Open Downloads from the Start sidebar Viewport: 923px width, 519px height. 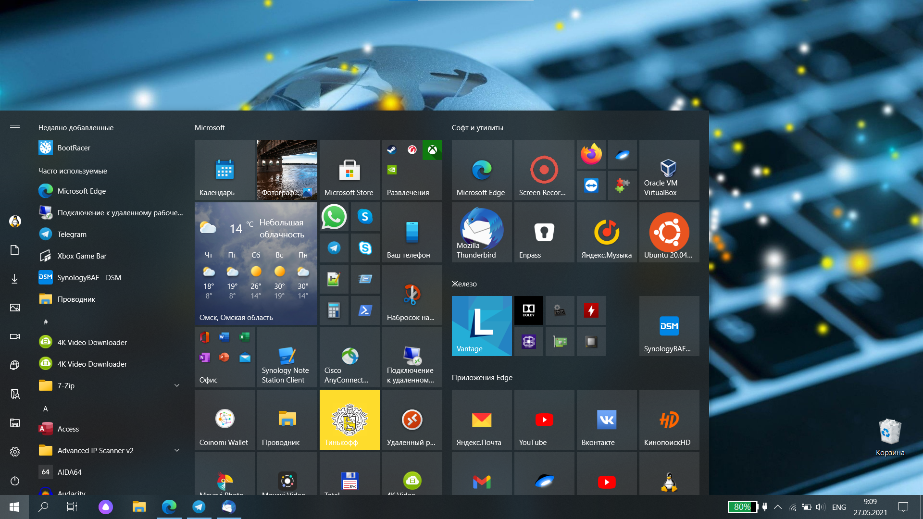15,279
